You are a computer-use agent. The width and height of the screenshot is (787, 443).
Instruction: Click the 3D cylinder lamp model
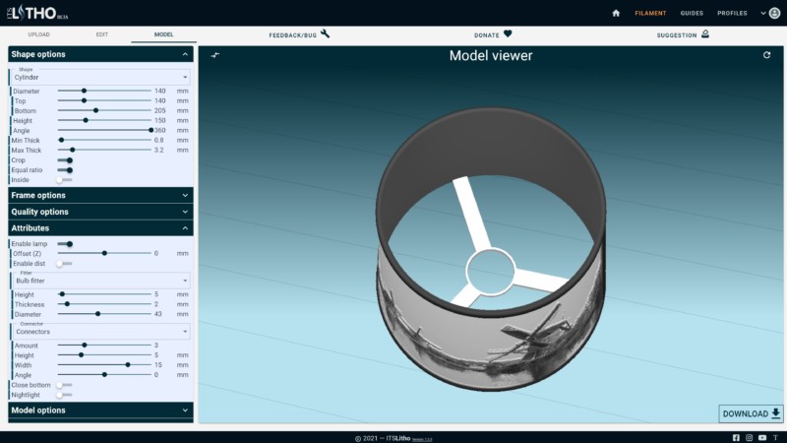pos(491,249)
